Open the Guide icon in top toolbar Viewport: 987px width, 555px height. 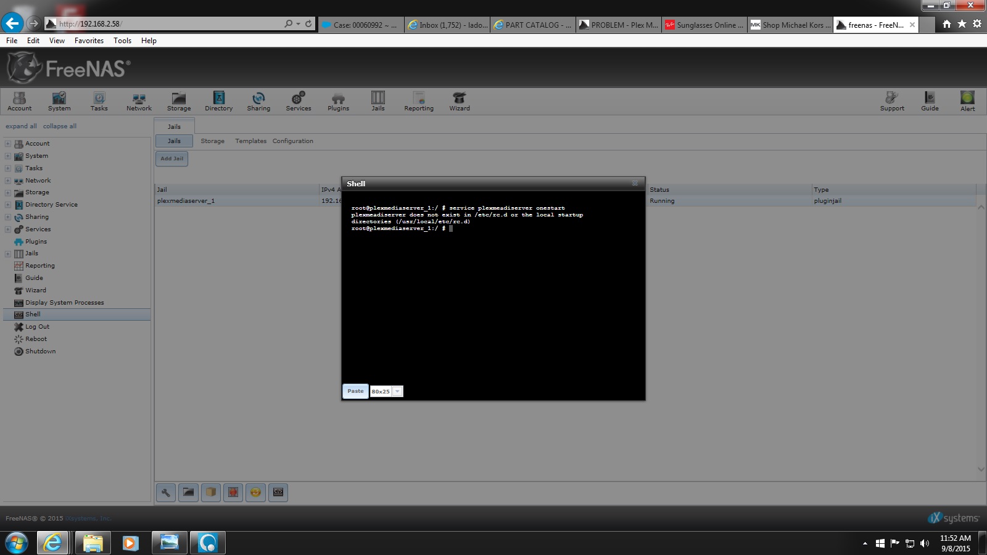point(930,101)
